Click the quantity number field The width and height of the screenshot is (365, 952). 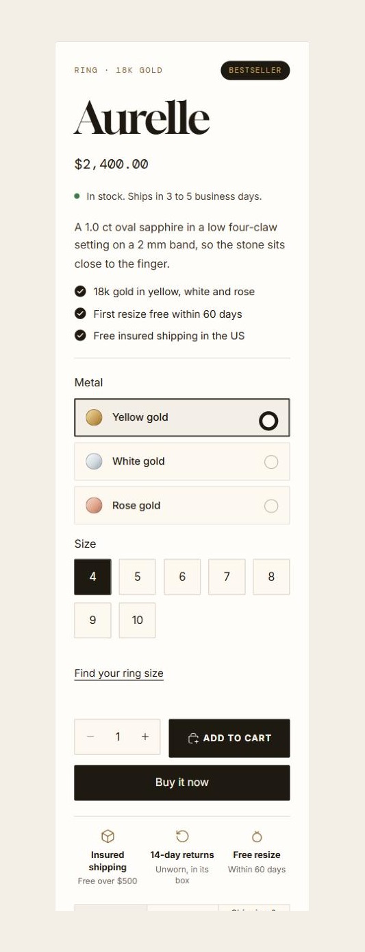[x=118, y=736]
